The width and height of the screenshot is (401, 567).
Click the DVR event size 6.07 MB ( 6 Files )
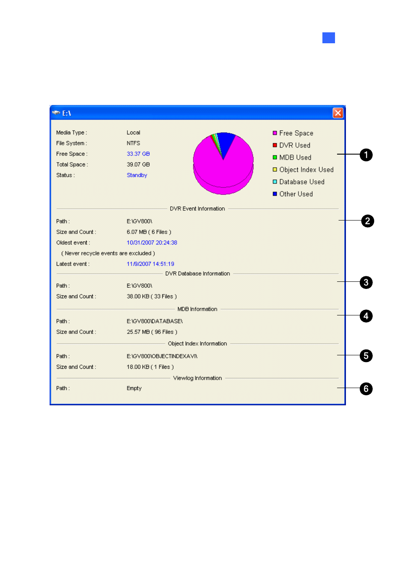[x=149, y=232]
